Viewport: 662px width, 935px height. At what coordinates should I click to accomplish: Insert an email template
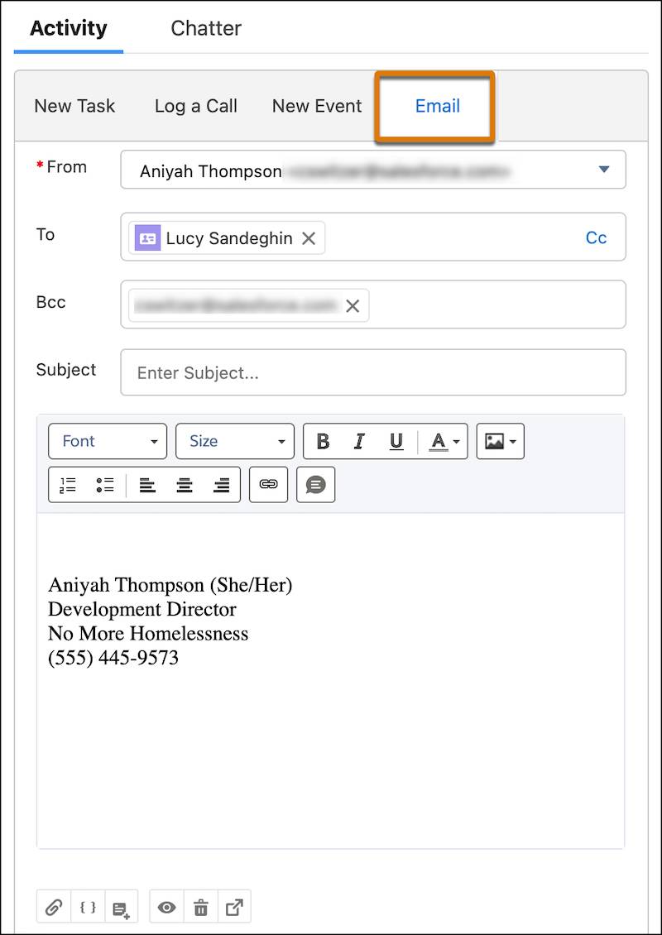(x=120, y=906)
